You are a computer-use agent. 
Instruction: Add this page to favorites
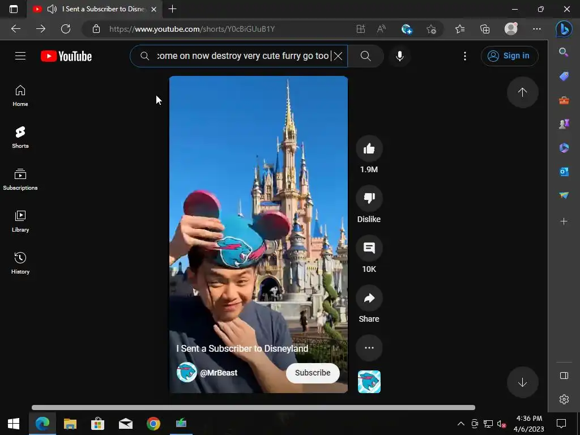(x=431, y=29)
